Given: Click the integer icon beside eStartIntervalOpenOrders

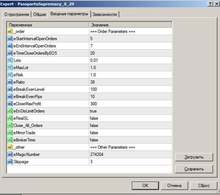Looking at the screenshot, I should pyautogui.click(x=10, y=39).
